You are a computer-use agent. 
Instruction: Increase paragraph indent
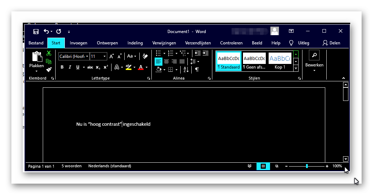tap(206, 53)
